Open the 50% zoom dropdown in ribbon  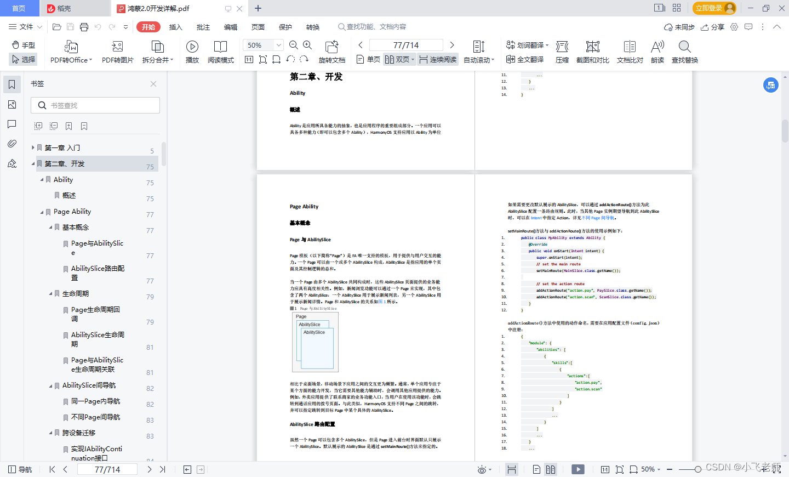[279, 45]
